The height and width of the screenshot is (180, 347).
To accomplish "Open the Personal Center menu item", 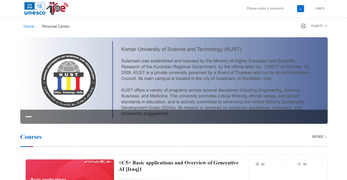I will (x=56, y=26).
